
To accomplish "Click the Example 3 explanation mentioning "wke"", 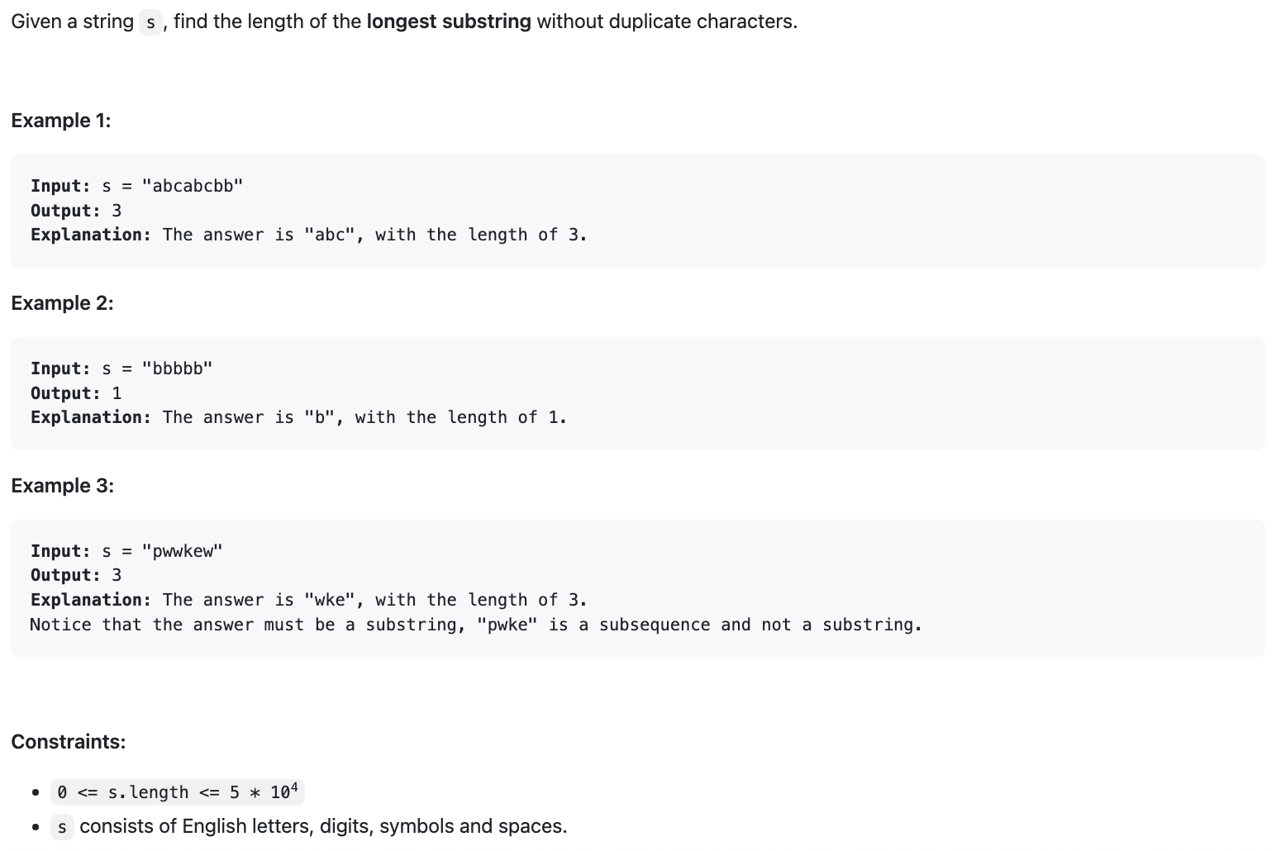I will pyautogui.click(x=309, y=600).
